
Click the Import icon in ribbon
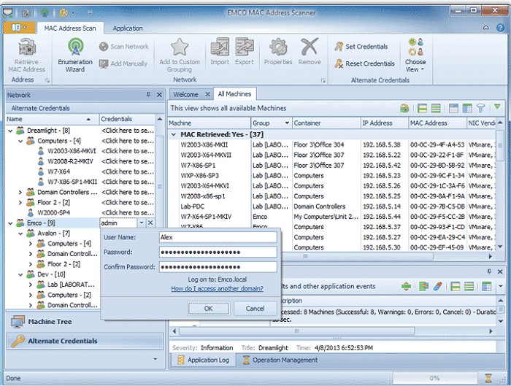[x=220, y=47]
